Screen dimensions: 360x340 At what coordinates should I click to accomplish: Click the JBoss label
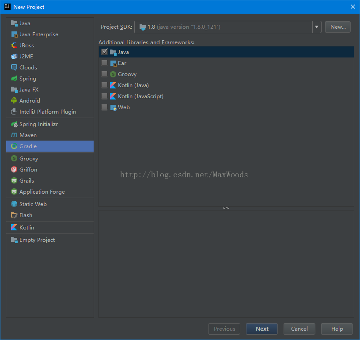coord(27,46)
